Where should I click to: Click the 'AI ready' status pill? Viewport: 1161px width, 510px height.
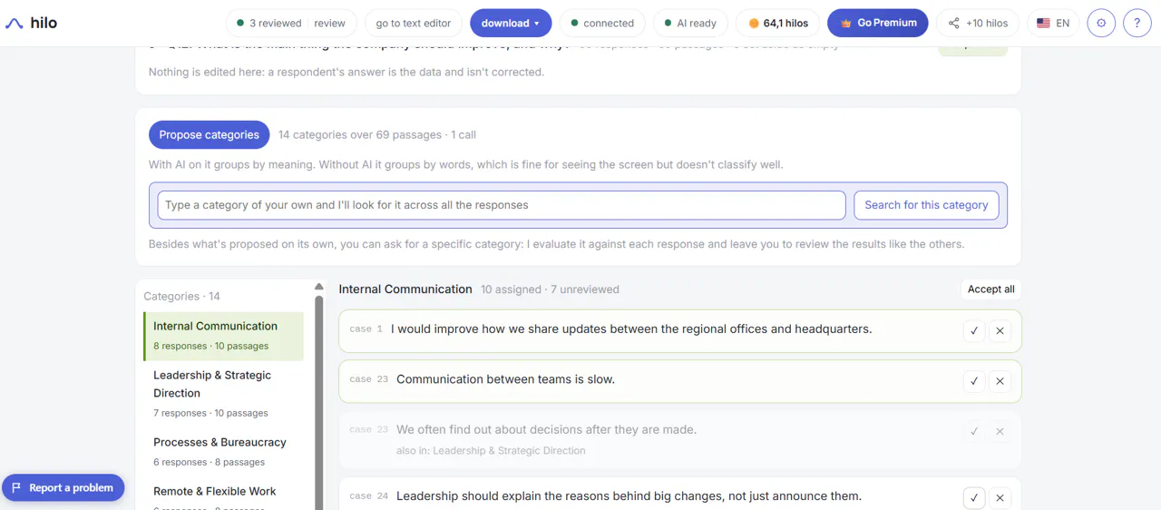coord(690,24)
